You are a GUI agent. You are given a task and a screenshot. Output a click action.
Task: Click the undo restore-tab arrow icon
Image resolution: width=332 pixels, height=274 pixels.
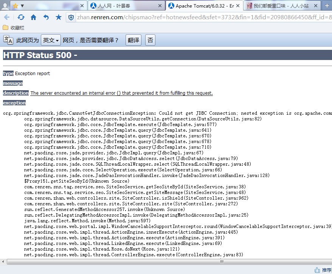(x=46, y=17)
